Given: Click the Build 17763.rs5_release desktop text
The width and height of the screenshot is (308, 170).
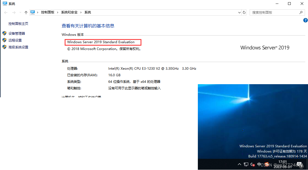Looking at the screenshot, I should coord(278,156).
